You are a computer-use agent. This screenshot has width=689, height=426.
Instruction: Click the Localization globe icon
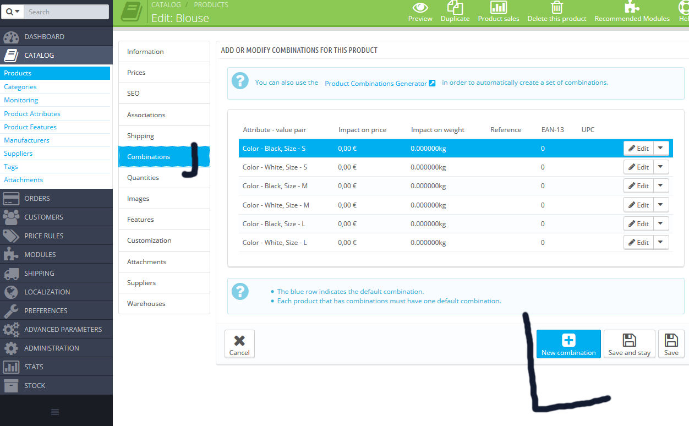[11, 292]
